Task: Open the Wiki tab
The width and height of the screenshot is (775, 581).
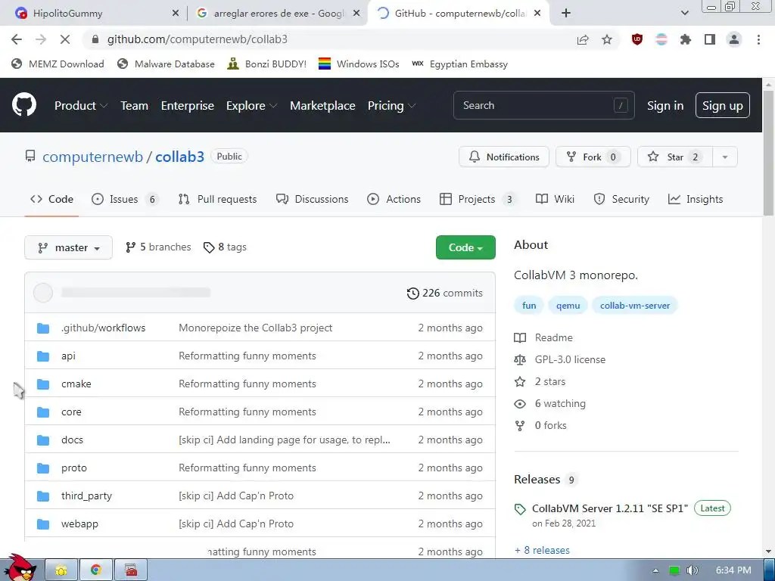Action: 555,200
